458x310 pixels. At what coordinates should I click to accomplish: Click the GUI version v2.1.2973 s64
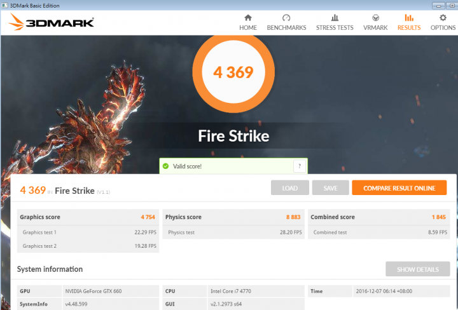pos(226,304)
